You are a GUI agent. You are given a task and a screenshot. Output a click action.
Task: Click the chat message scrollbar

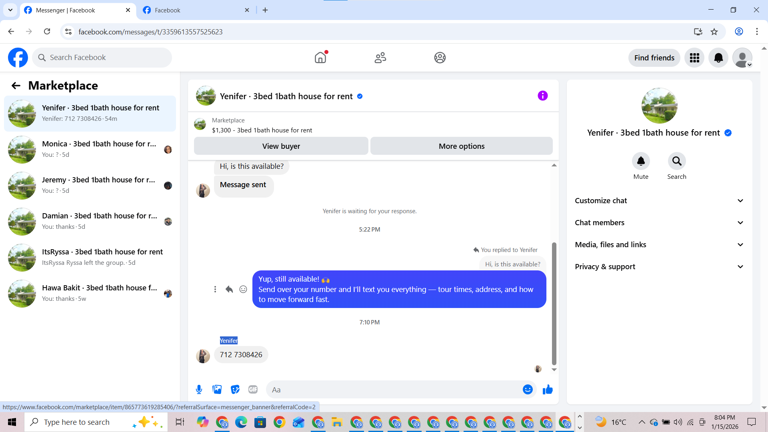click(x=554, y=304)
